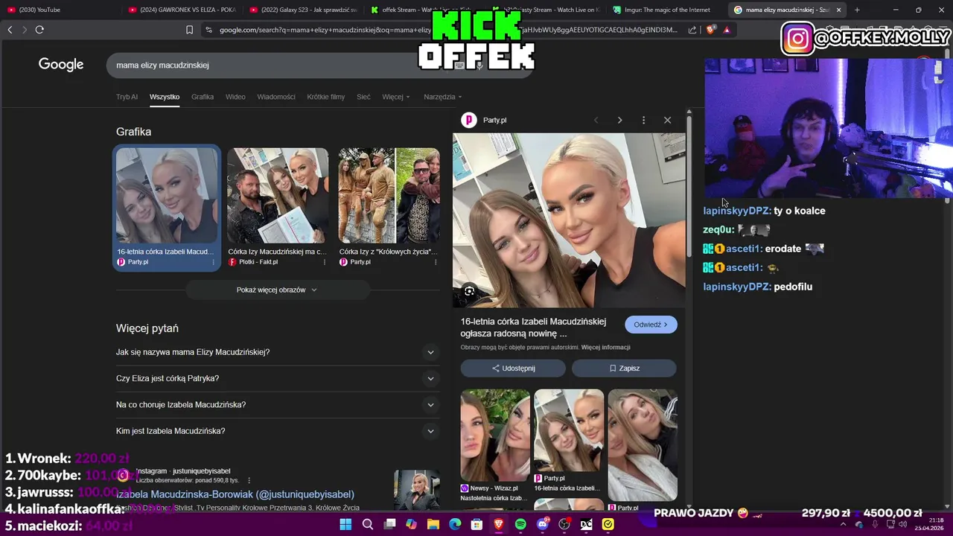Viewport: 953px width, 536px height.
Task: Switch to the 'Grafika' images tab
Action: pos(203,97)
